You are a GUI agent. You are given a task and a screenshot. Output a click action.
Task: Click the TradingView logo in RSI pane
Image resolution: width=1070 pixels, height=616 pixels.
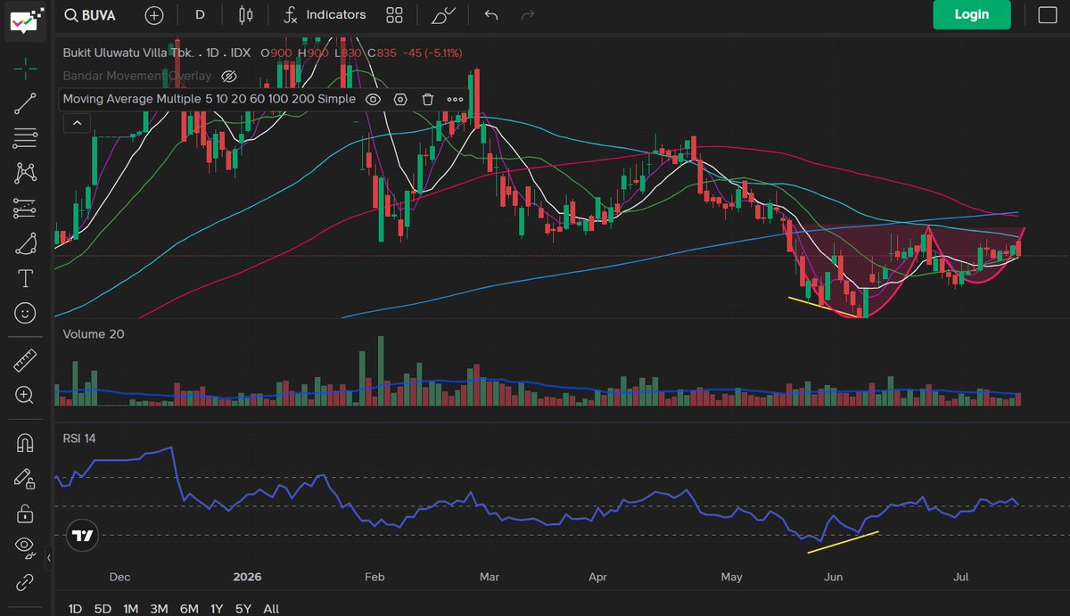coord(83,537)
